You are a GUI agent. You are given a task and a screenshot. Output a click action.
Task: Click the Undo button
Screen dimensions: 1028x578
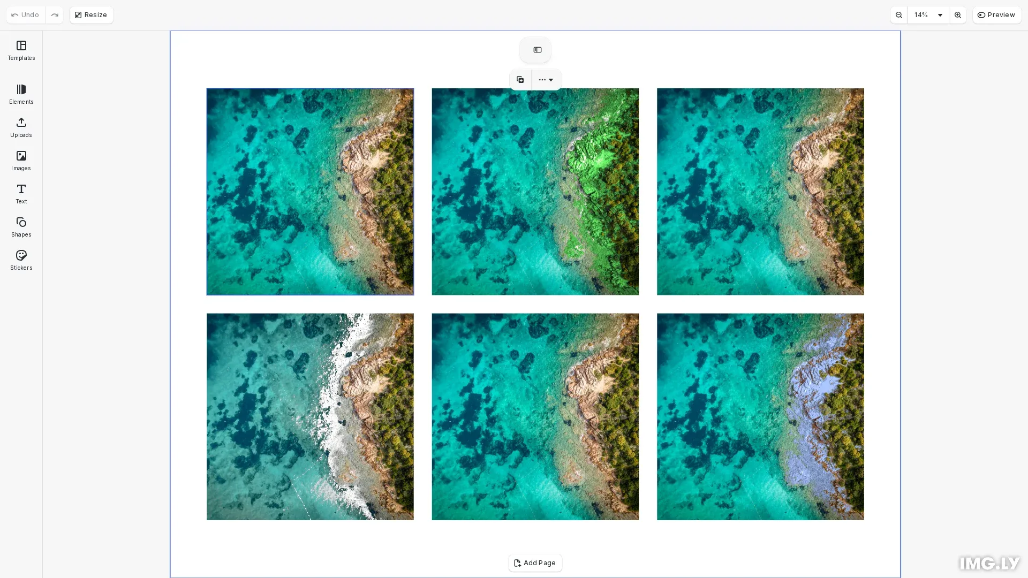tap(26, 15)
